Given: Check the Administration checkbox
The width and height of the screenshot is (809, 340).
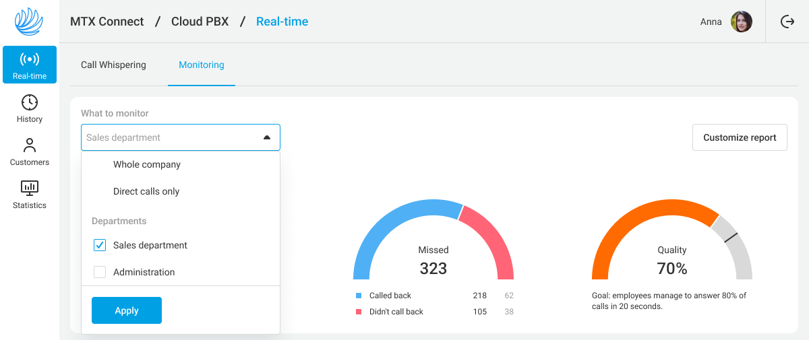Looking at the screenshot, I should (100, 272).
